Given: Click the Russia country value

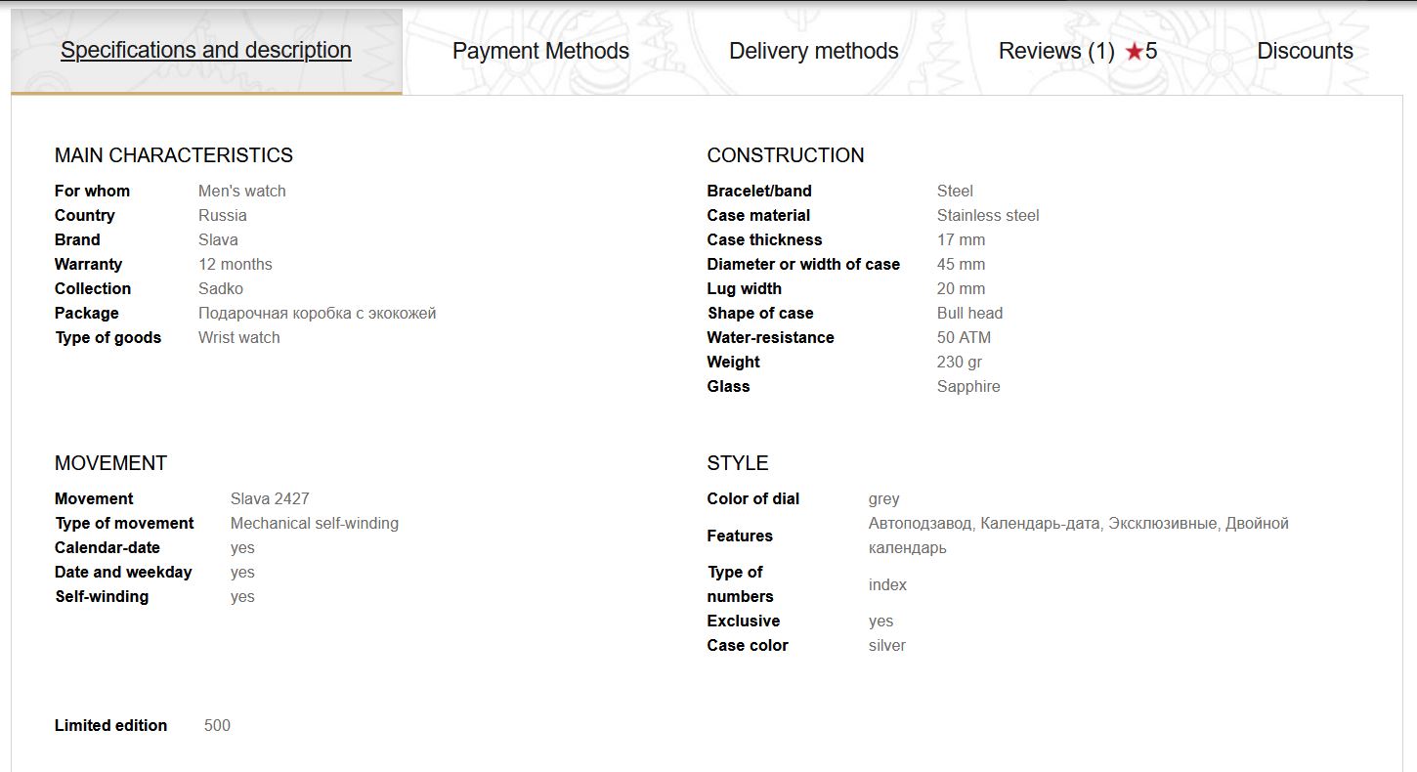Looking at the screenshot, I should pyautogui.click(x=223, y=216).
